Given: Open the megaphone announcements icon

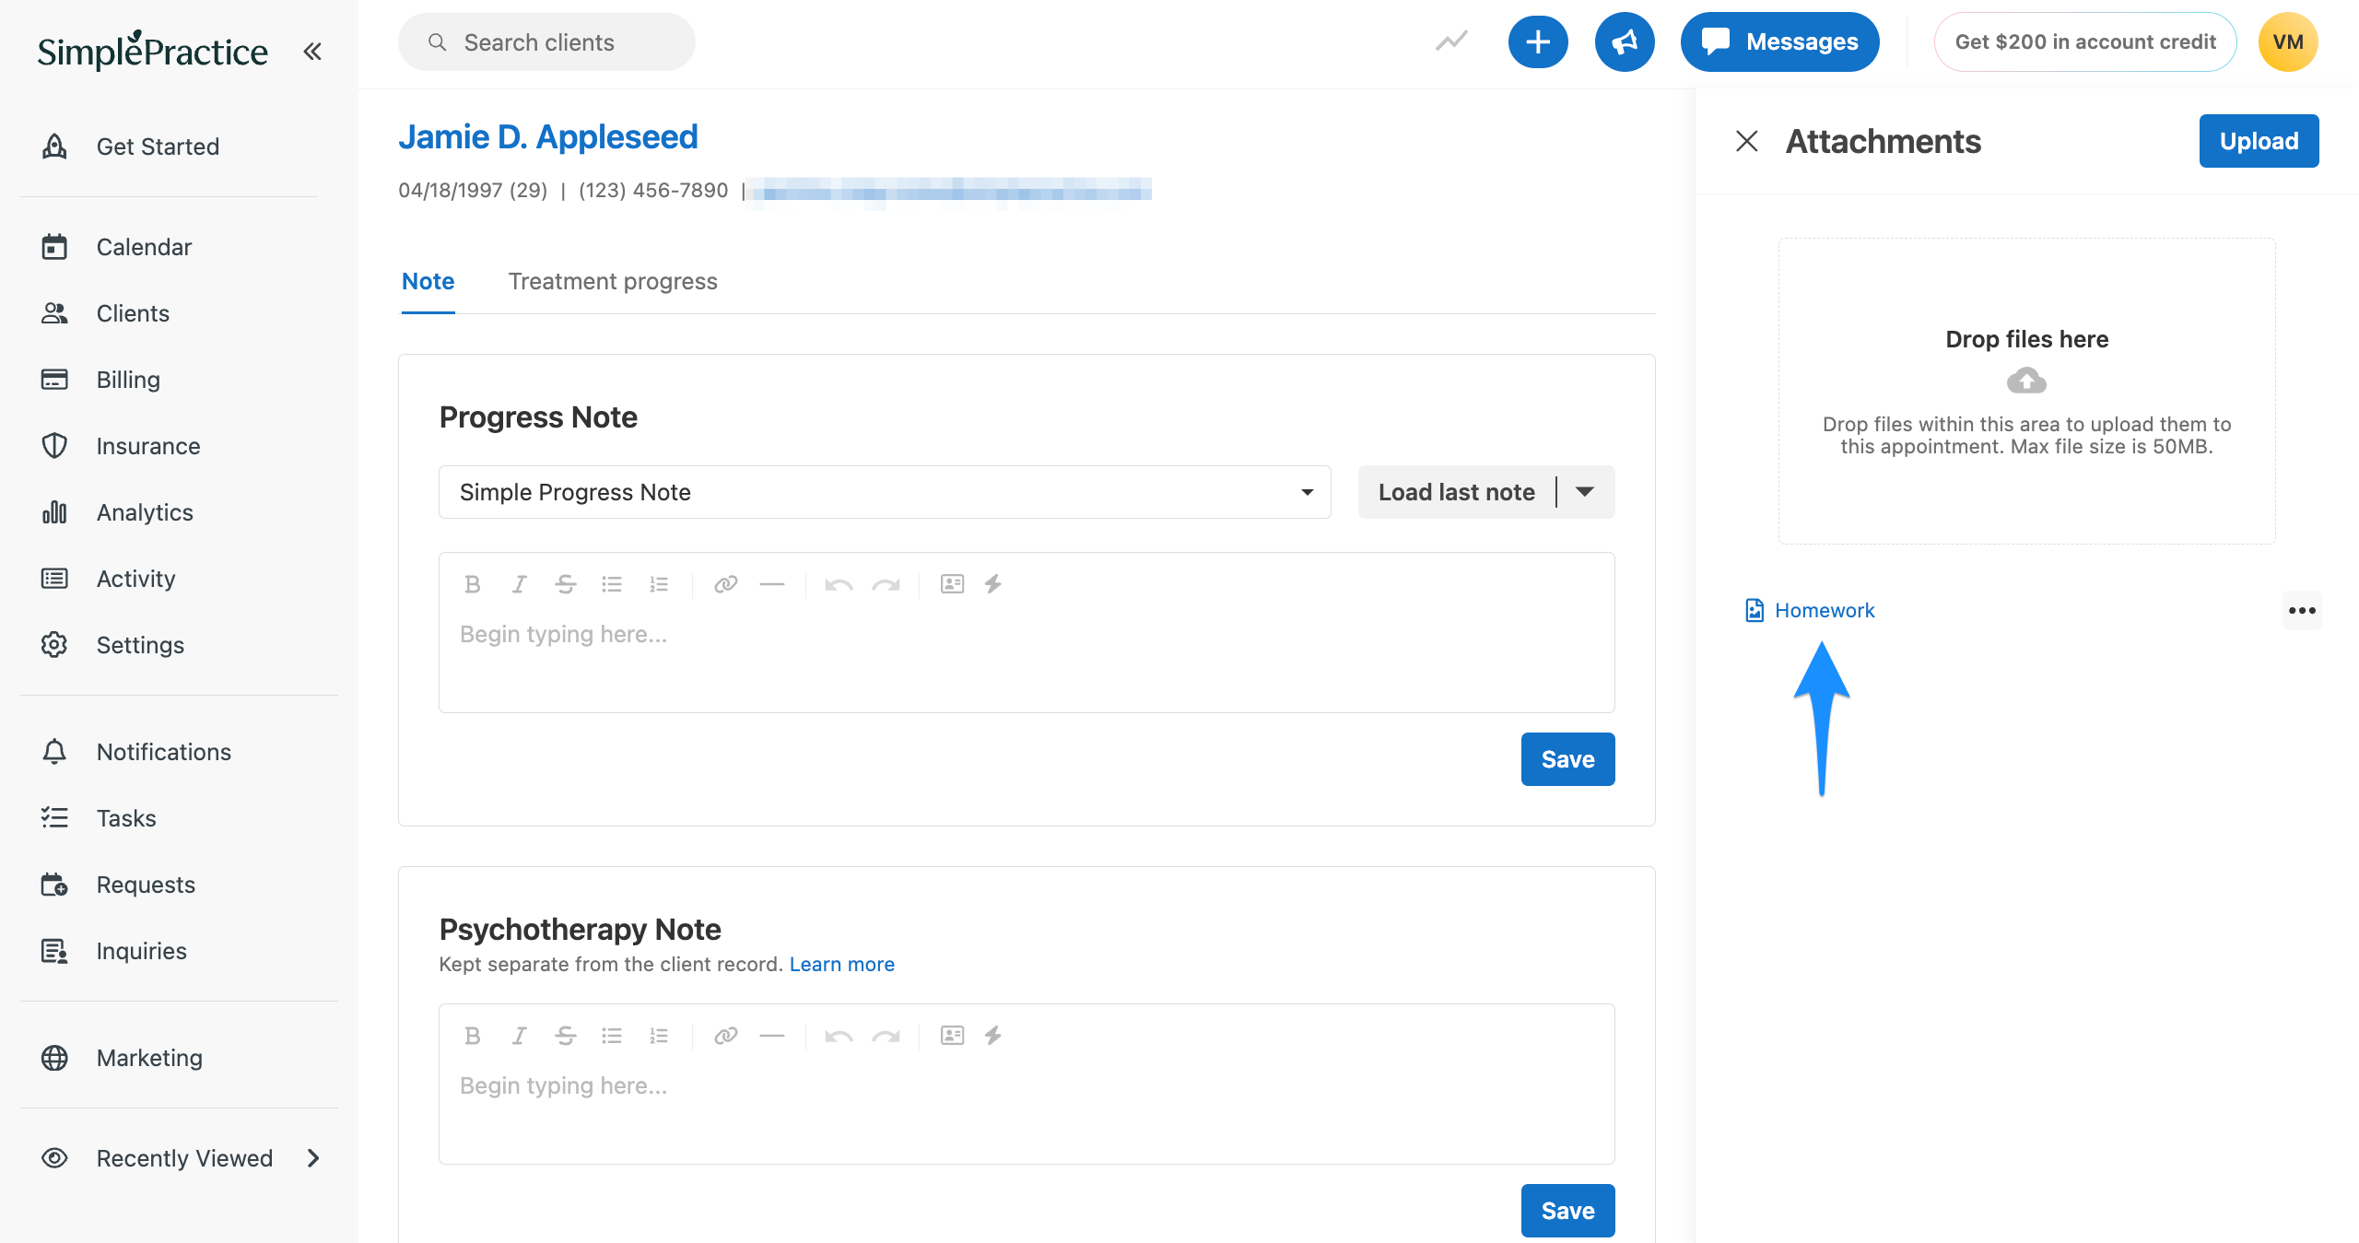Looking at the screenshot, I should pos(1625,41).
